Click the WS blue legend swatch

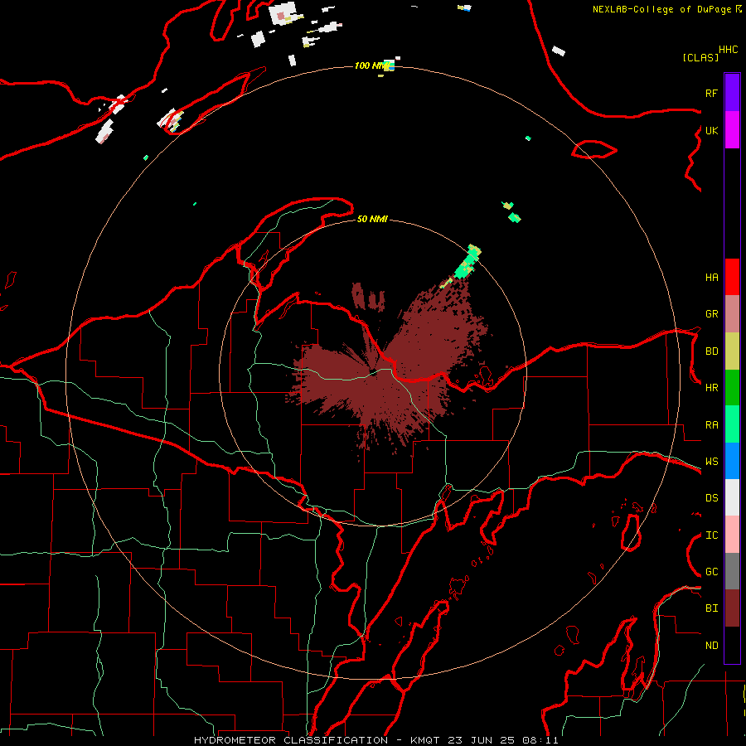tap(732, 461)
